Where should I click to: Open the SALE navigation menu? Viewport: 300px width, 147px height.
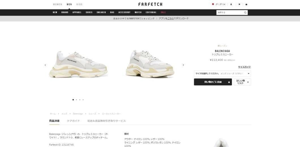163,12
